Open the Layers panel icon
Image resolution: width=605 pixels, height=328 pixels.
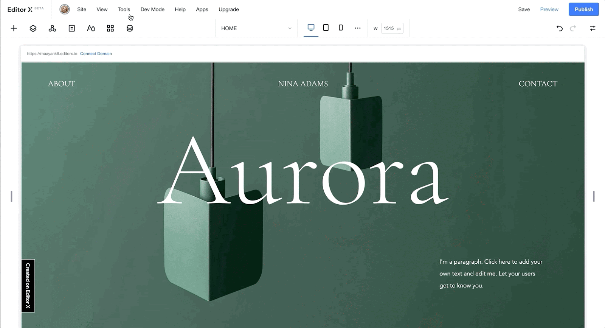coord(33,28)
